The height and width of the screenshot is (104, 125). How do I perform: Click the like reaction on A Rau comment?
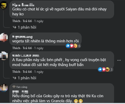[100, 69]
